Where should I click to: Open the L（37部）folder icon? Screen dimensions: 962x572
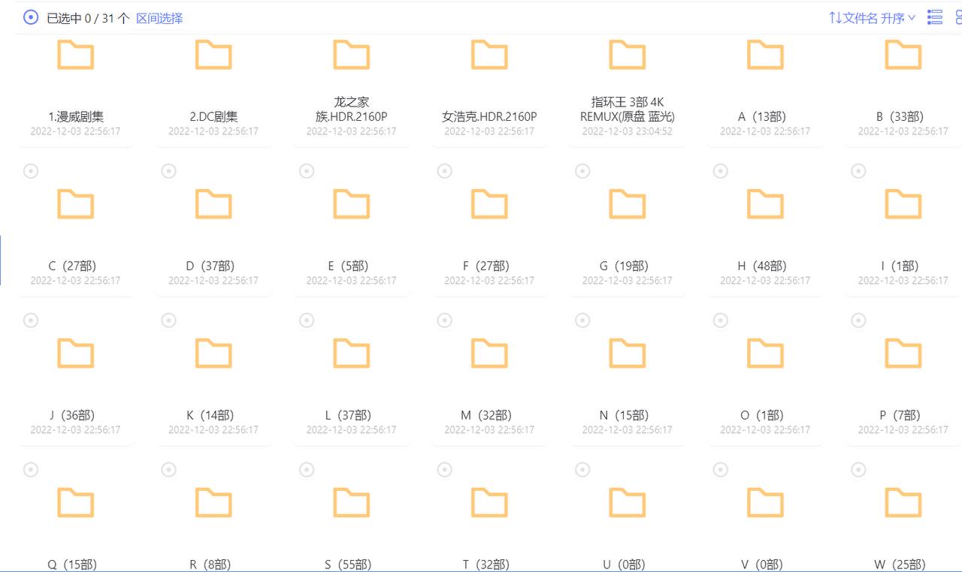[352, 353]
